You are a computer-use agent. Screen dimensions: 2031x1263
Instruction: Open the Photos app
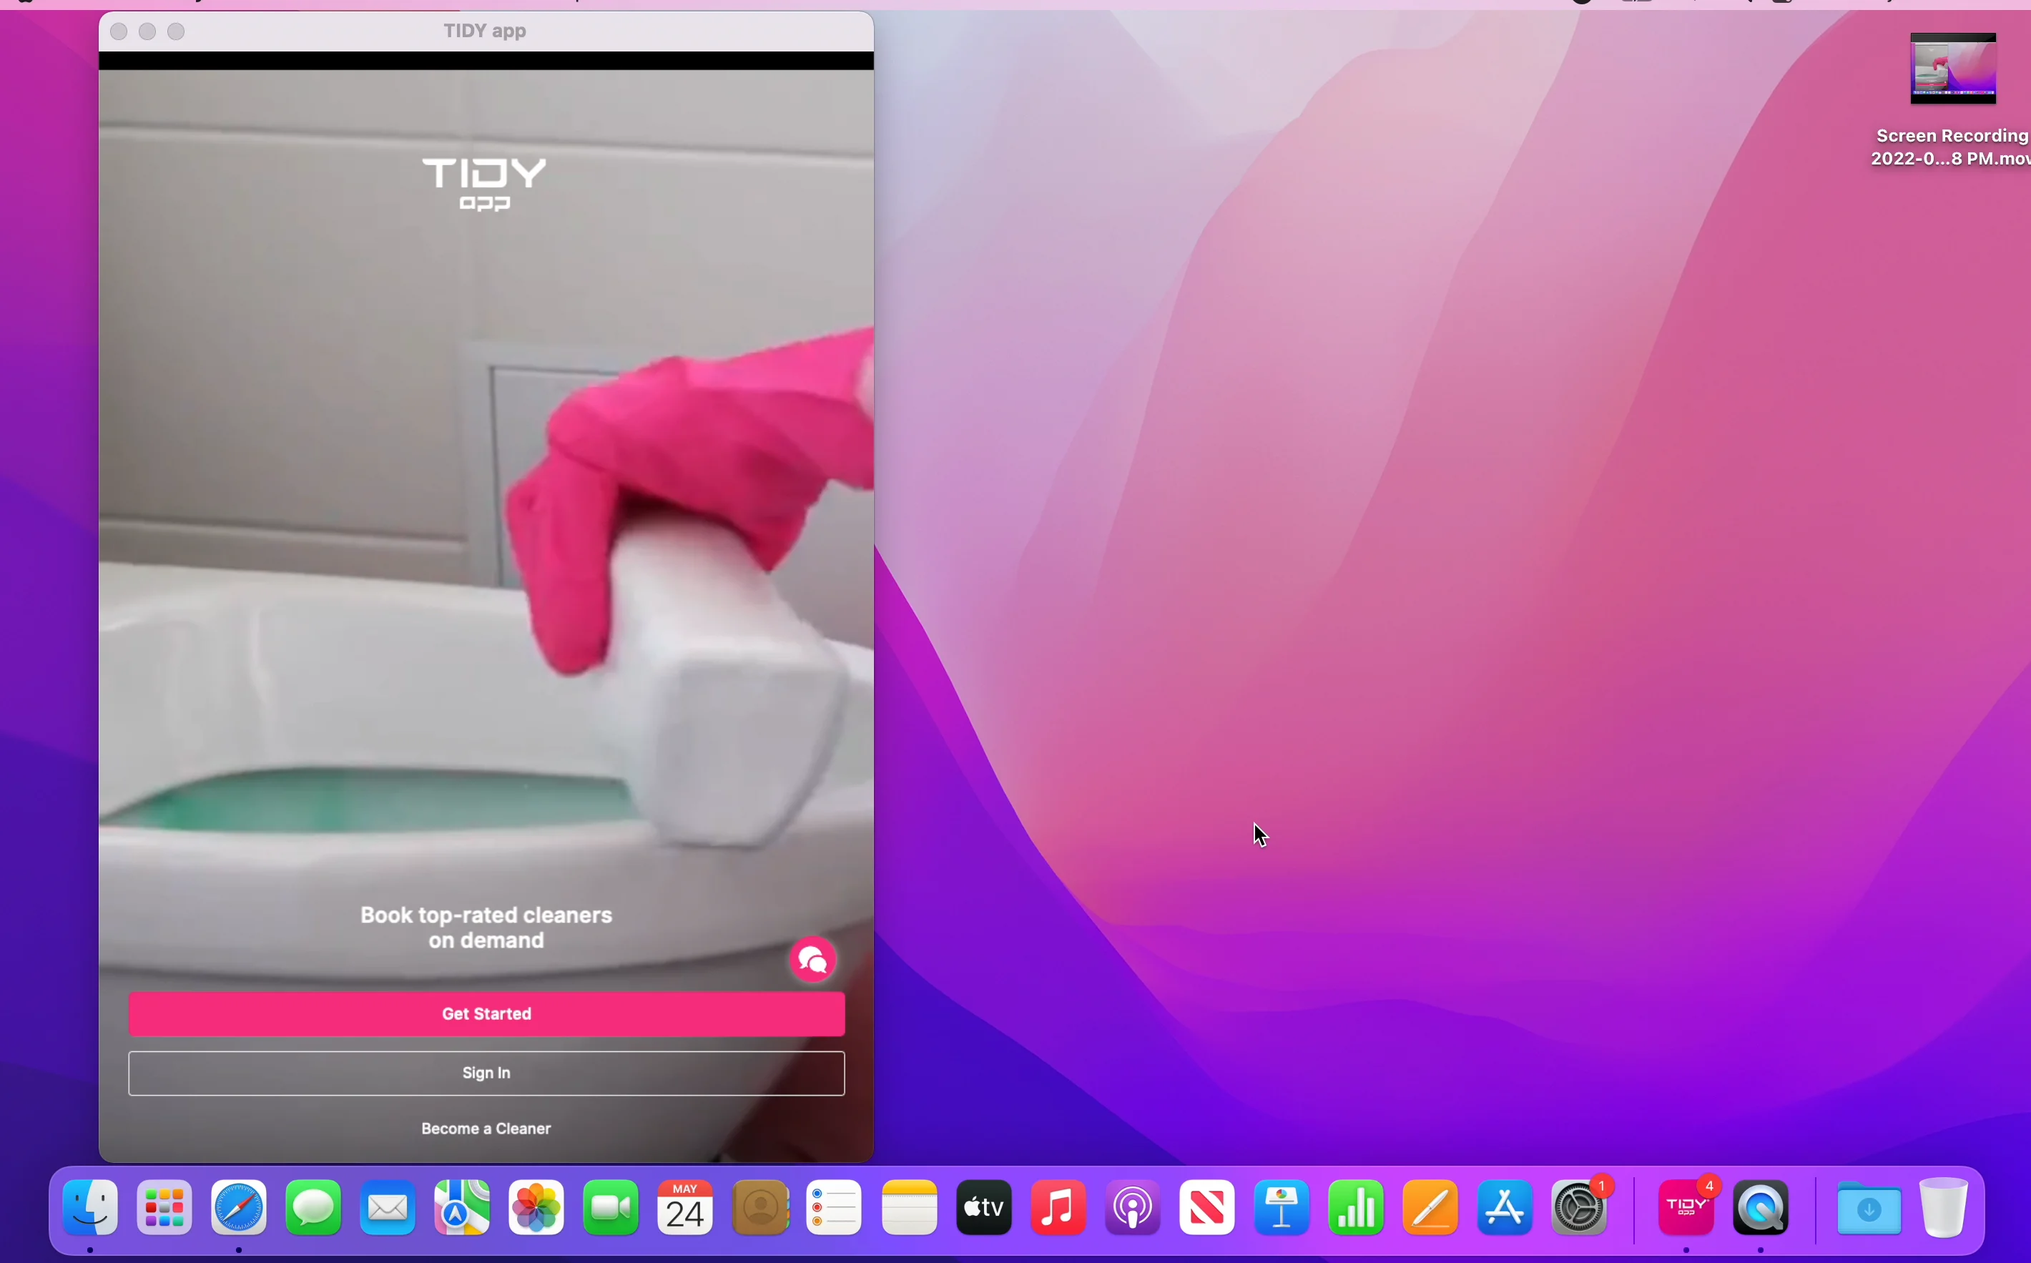tap(536, 1208)
